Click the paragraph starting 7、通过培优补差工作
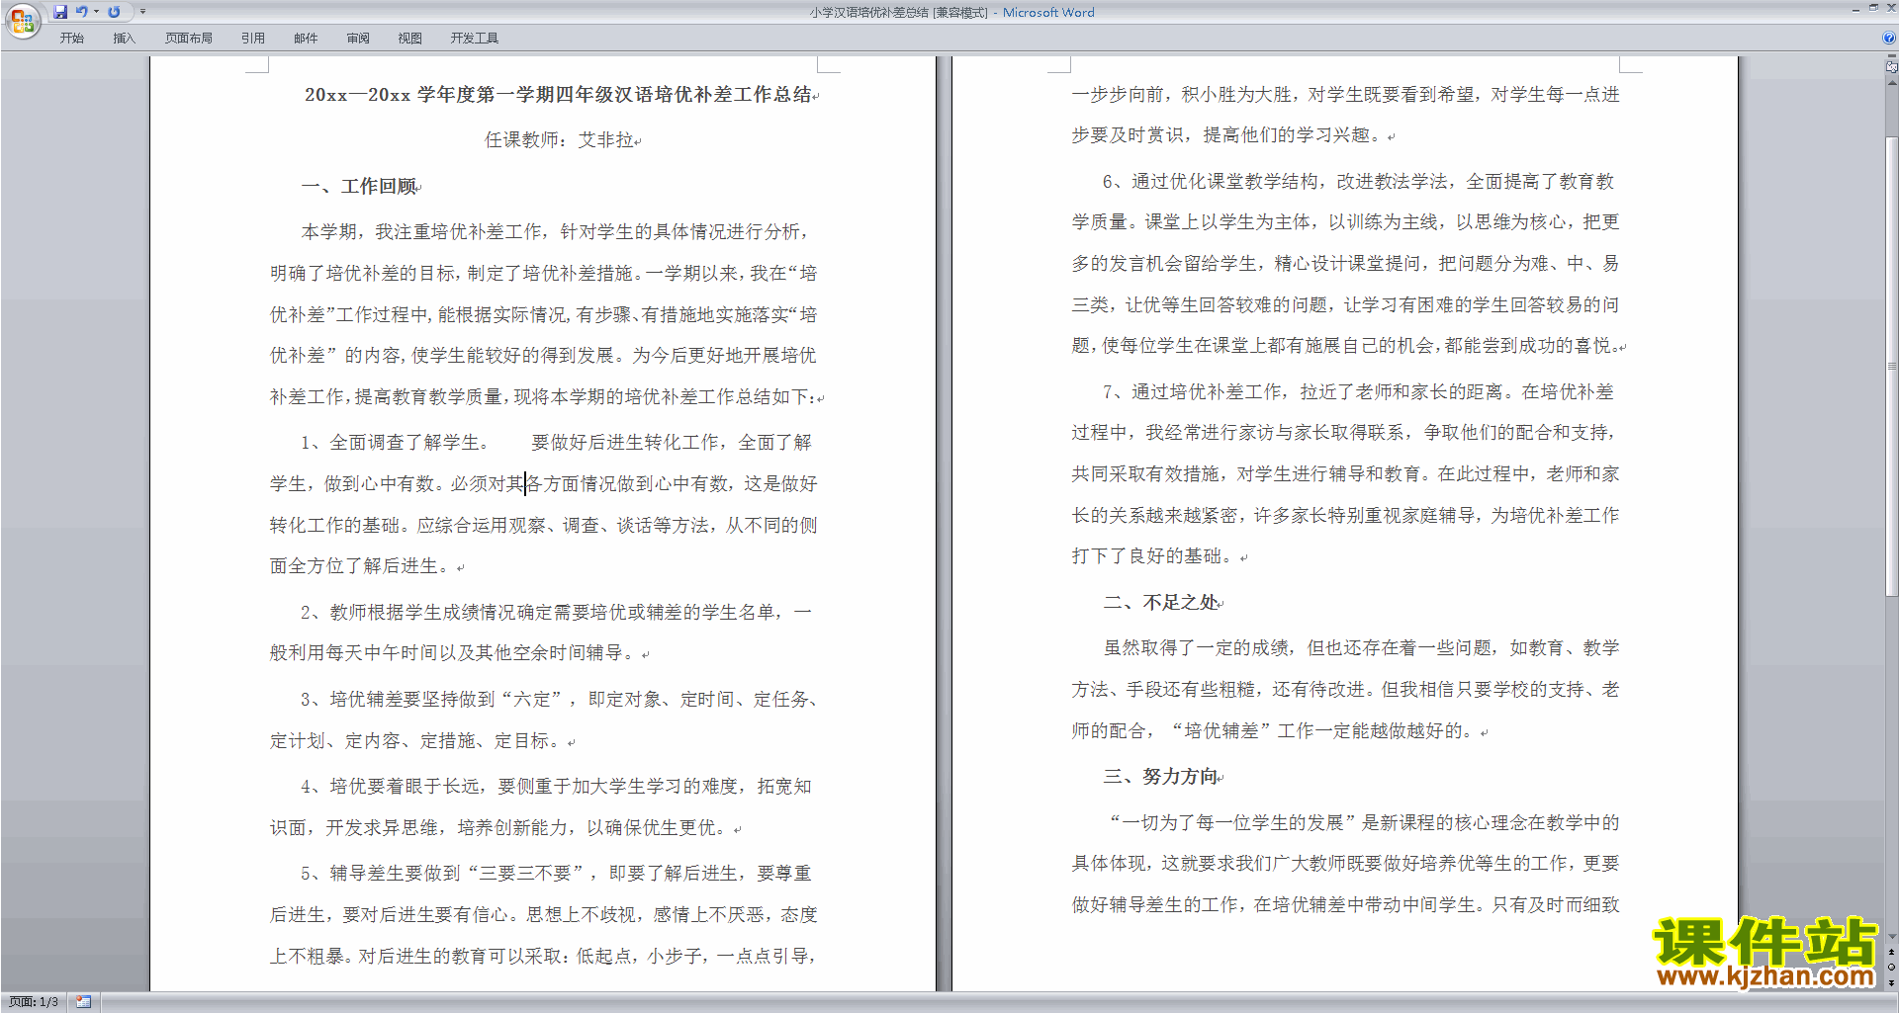 pyautogui.click(x=1346, y=473)
